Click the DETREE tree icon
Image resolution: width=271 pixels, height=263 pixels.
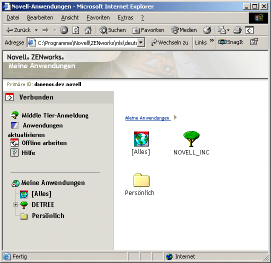tap(24, 205)
